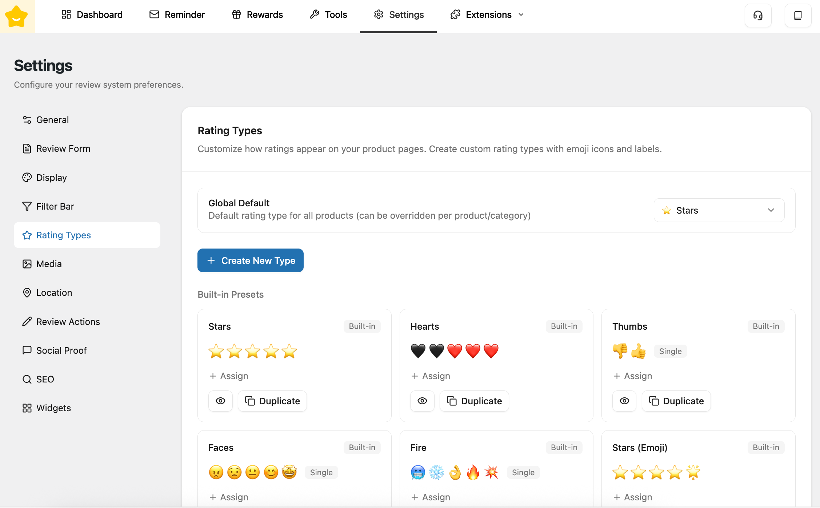
Task: Click the third star in the Stars preset
Action: (253, 351)
